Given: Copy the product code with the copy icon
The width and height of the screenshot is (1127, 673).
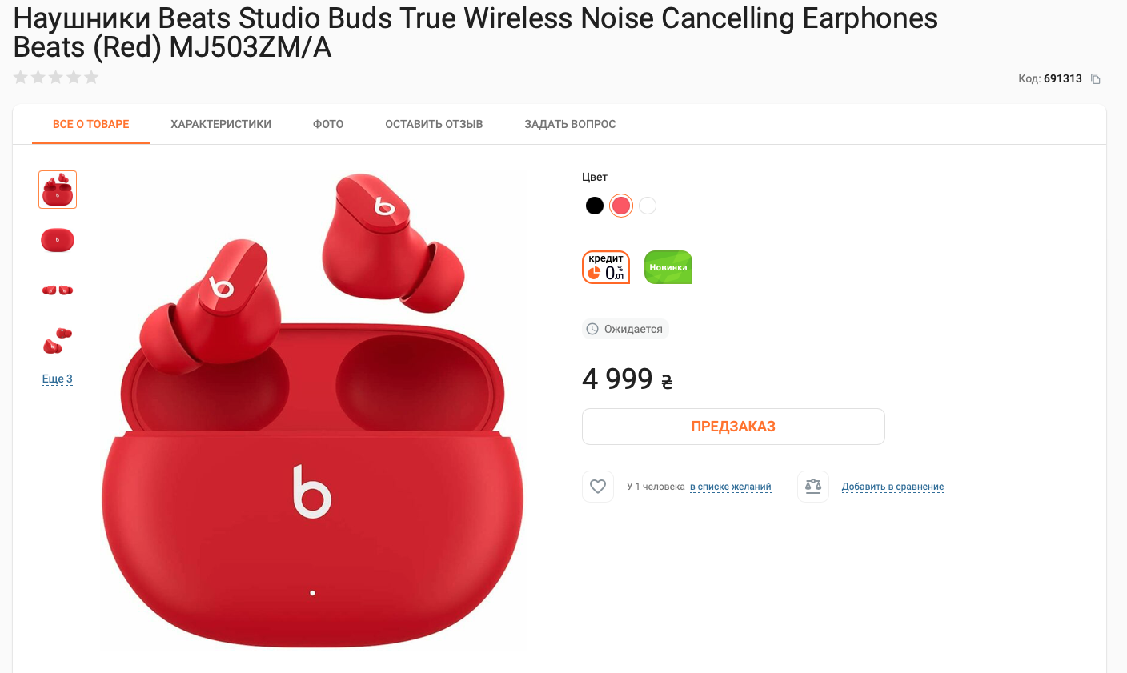Looking at the screenshot, I should click(x=1096, y=78).
